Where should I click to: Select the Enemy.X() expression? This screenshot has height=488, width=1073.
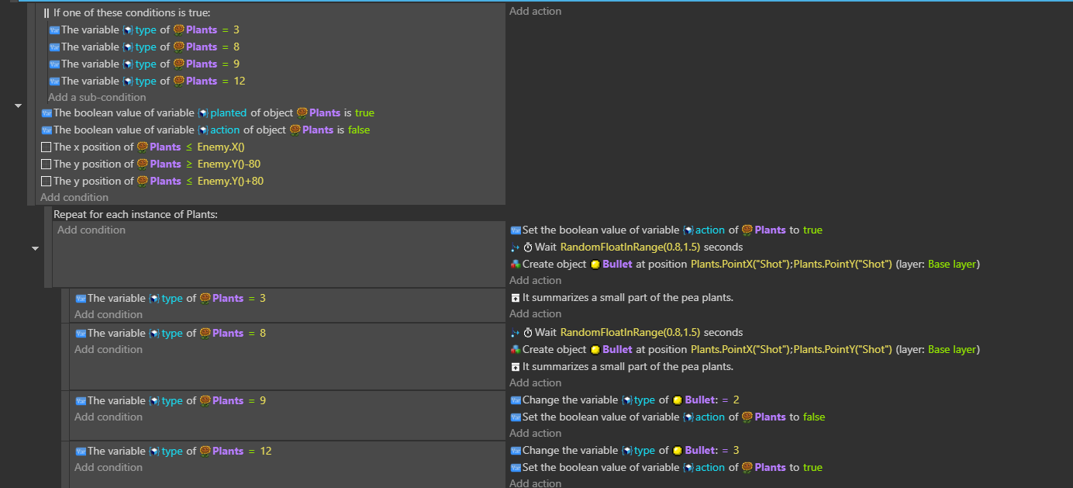[221, 147]
